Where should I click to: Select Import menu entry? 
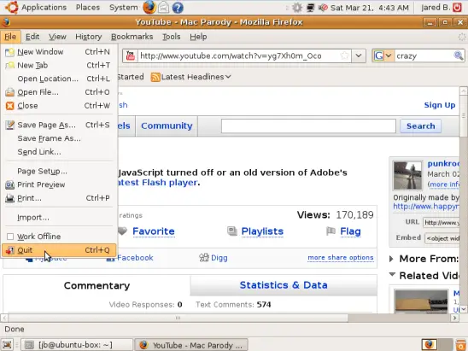tap(59, 218)
